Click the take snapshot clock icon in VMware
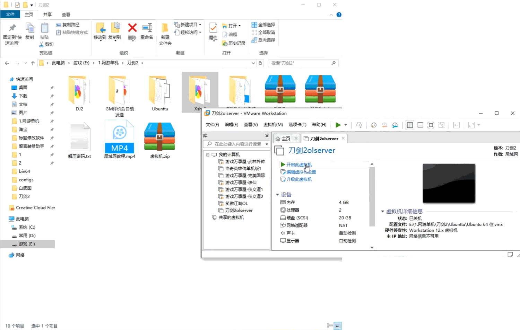 click(374, 125)
